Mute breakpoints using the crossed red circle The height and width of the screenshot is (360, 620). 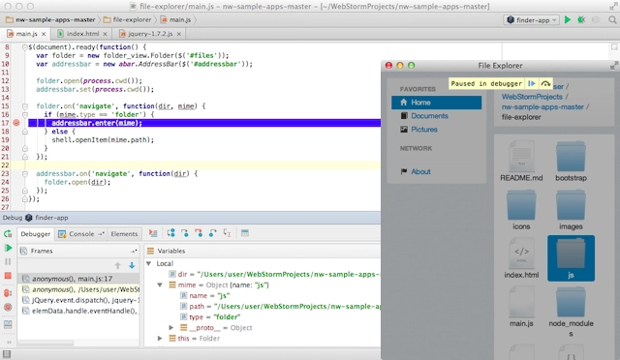[x=8, y=307]
